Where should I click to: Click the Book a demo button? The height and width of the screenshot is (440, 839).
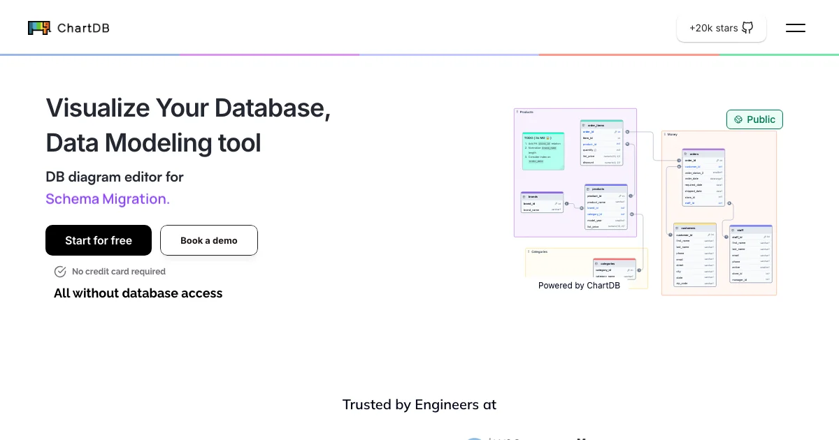(209, 240)
